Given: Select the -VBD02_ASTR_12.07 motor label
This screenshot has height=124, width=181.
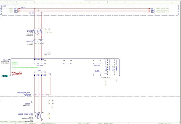Looking at the screenshot, I should tap(24, 114).
